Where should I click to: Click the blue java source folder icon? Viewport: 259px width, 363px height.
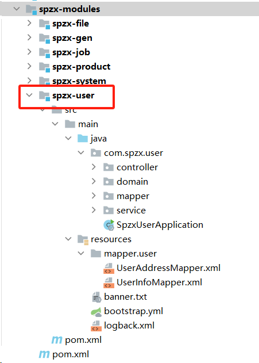pos(83,139)
